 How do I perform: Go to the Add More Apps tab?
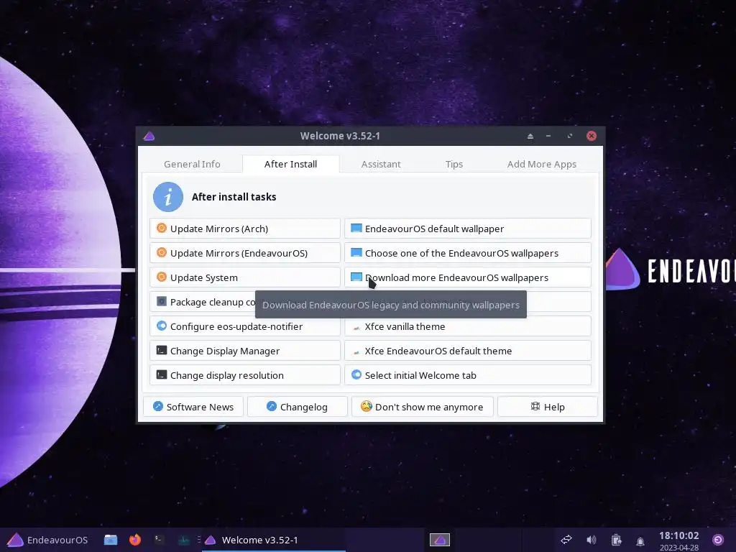pos(542,165)
